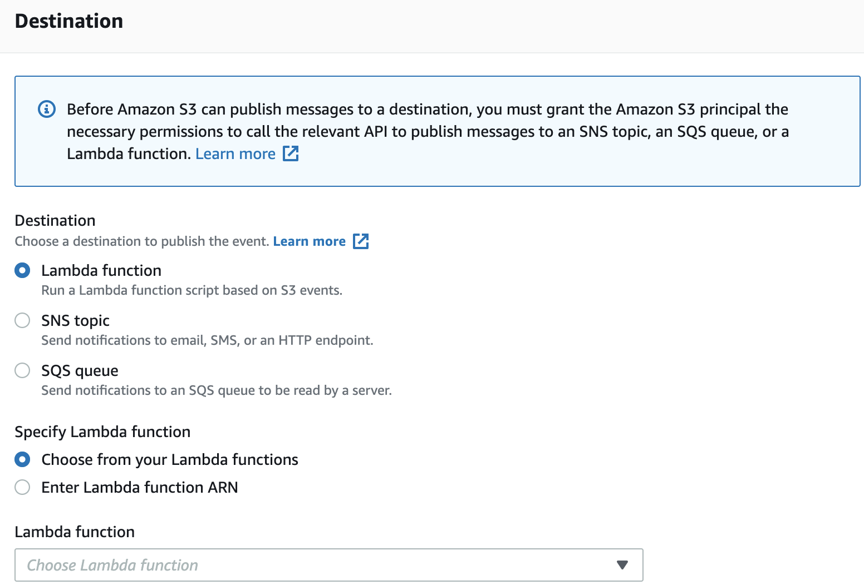
Task: Click 'Enter Lambda function ARN' label text
Action: click(140, 488)
